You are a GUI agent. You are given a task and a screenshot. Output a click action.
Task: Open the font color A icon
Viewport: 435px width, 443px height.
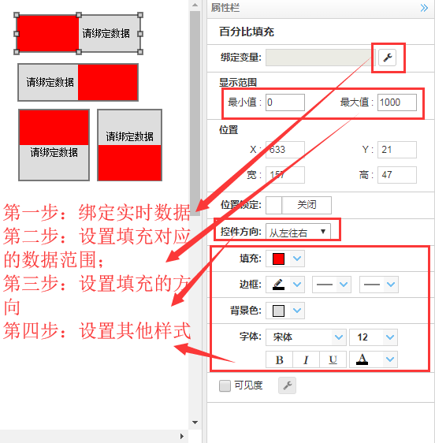tap(362, 359)
